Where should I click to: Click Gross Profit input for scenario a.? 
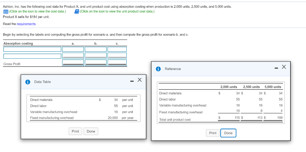(73, 63)
